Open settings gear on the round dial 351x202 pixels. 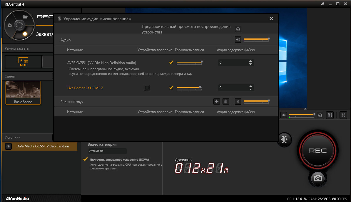pos(10,25)
